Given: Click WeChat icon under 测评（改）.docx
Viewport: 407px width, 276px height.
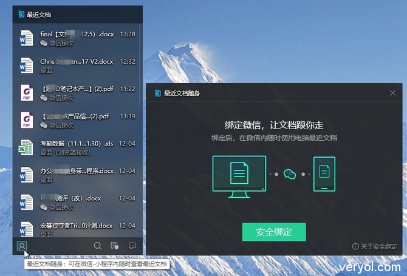Looking at the screenshot, I should pos(44,207).
